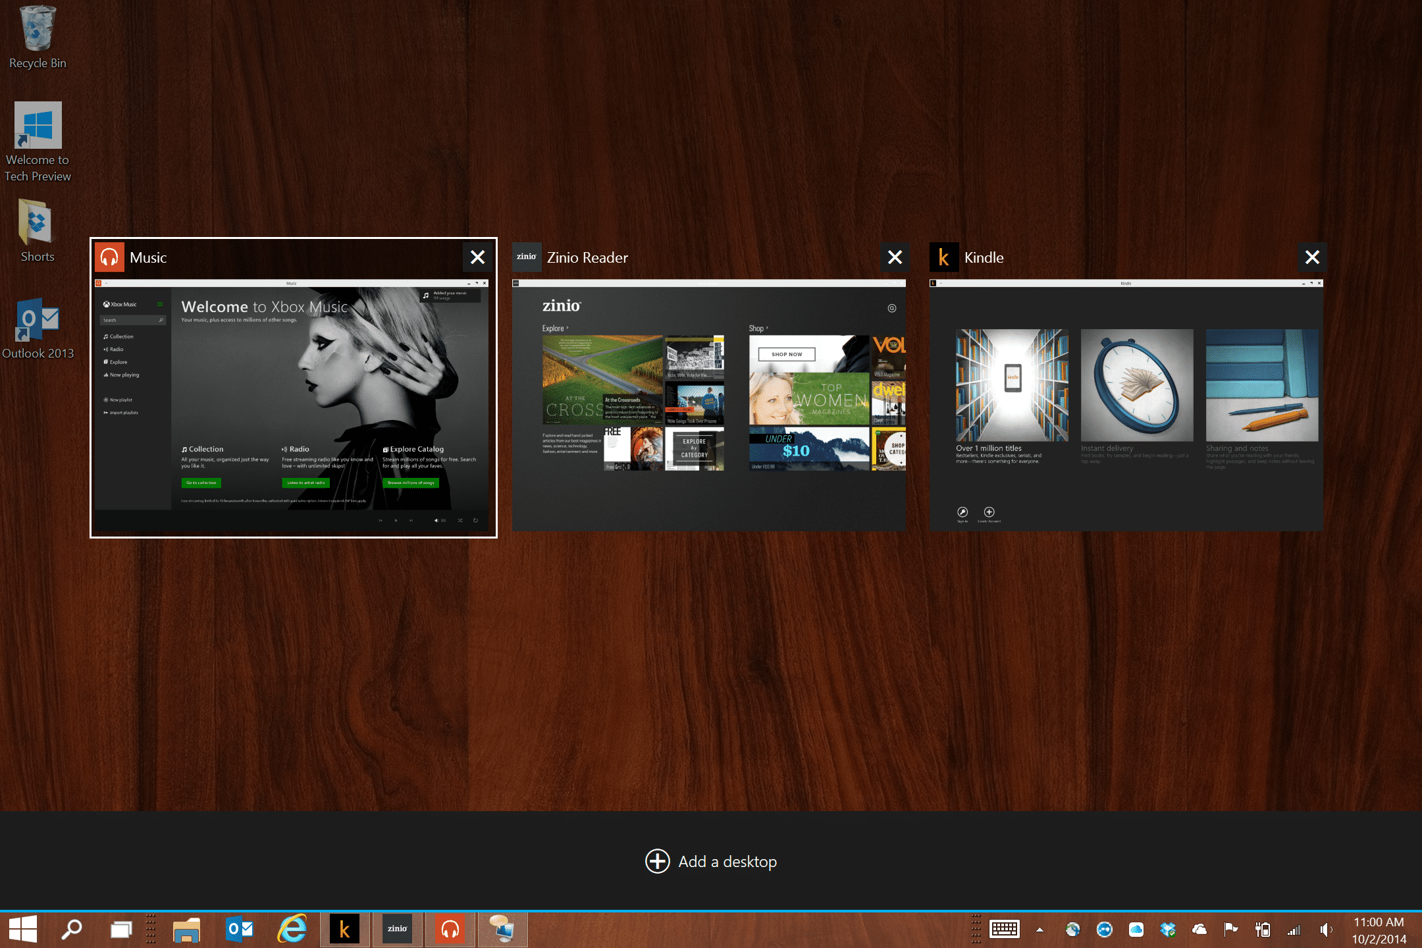Select Recycle Bin desktop icon
Screen dimensions: 1422x948
[38, 37]
